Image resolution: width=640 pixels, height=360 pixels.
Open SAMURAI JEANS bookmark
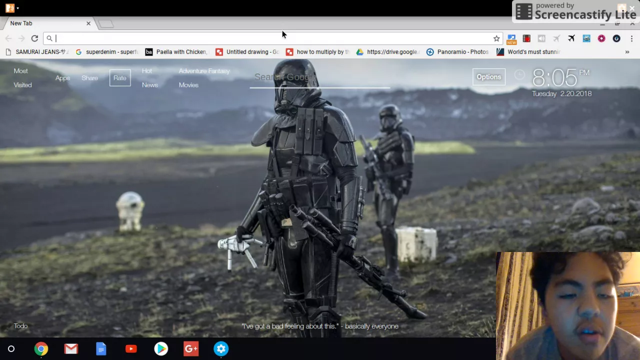(x=35, y=52)
